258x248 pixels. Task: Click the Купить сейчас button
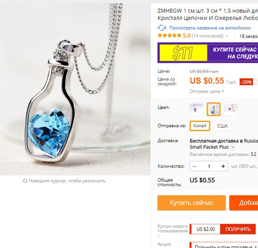pos(191,203)
